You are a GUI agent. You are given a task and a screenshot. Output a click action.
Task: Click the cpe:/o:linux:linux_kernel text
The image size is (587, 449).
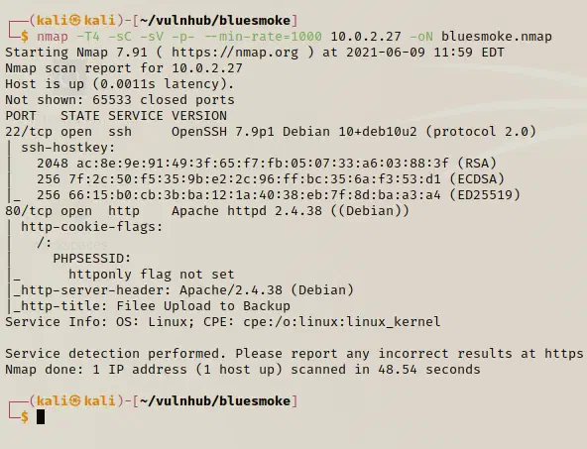click(x=342, y=322)
